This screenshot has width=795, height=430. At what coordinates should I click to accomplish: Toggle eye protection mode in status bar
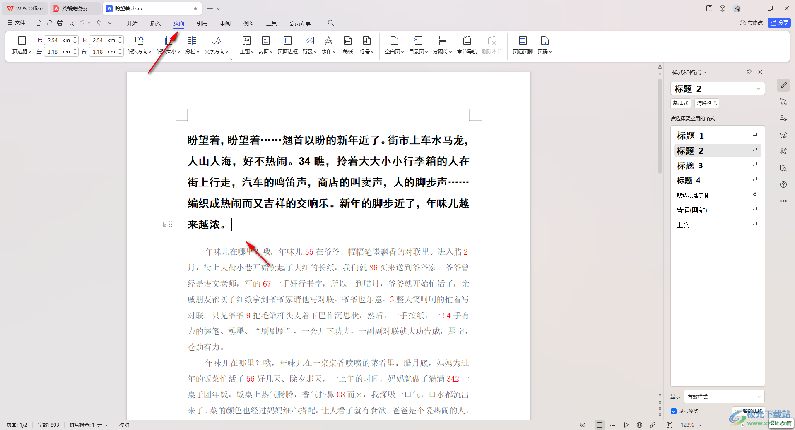(x=583, y=425)
